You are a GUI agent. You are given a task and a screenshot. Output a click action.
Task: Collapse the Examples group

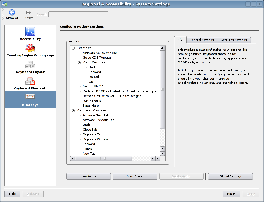(x=73, y=48)
